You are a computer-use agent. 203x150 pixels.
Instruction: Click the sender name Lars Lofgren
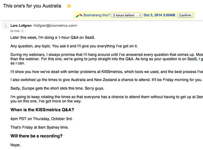[x=21, y=26]
